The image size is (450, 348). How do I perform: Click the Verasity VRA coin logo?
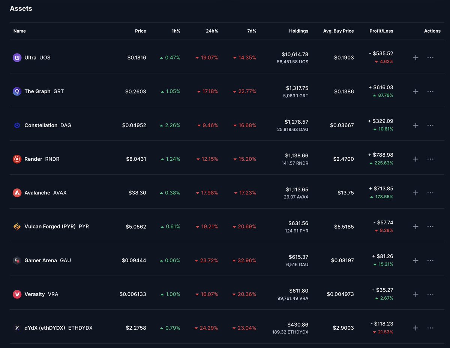(17, 294)
